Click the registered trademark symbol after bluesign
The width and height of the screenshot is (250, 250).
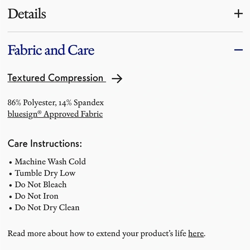pos(39,112)
